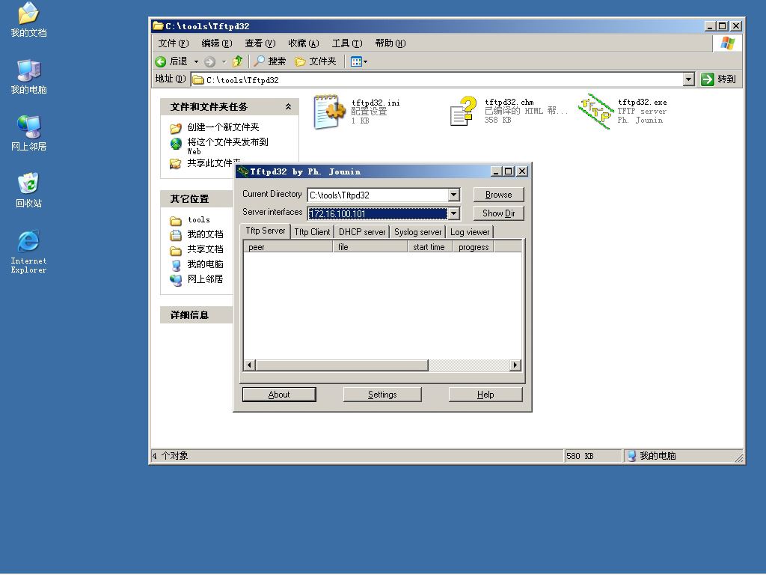
Task: Open the Server interfaces dropdown arrow
Action: [454, 213]
